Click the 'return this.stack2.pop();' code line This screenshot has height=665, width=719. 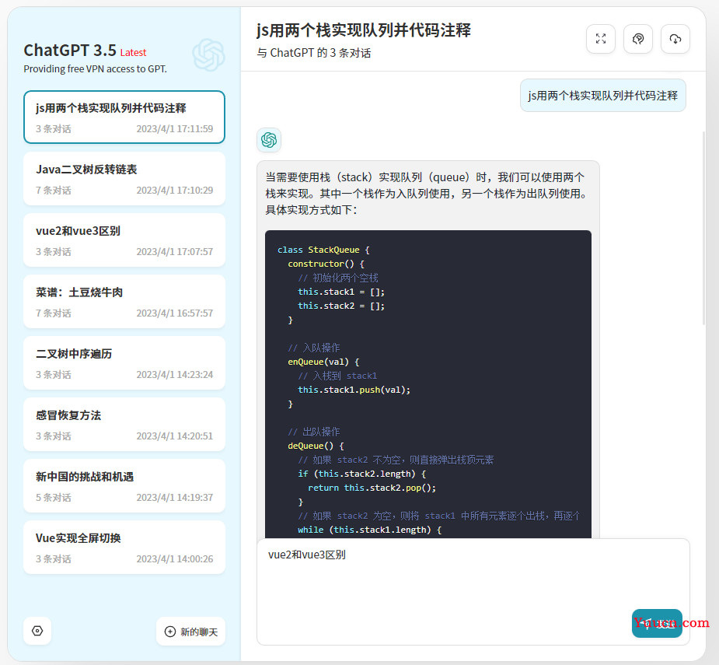tap(372, 488)
